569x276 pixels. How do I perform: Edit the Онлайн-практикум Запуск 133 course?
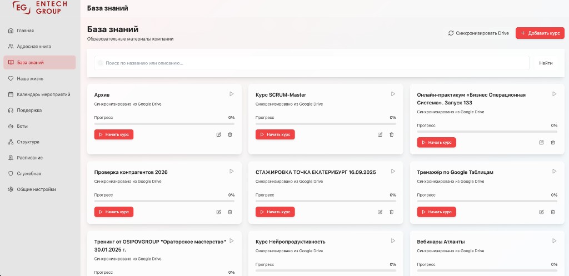[541, 143]
